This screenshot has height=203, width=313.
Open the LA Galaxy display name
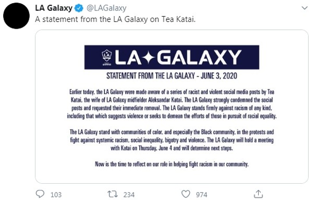point(54,8)
